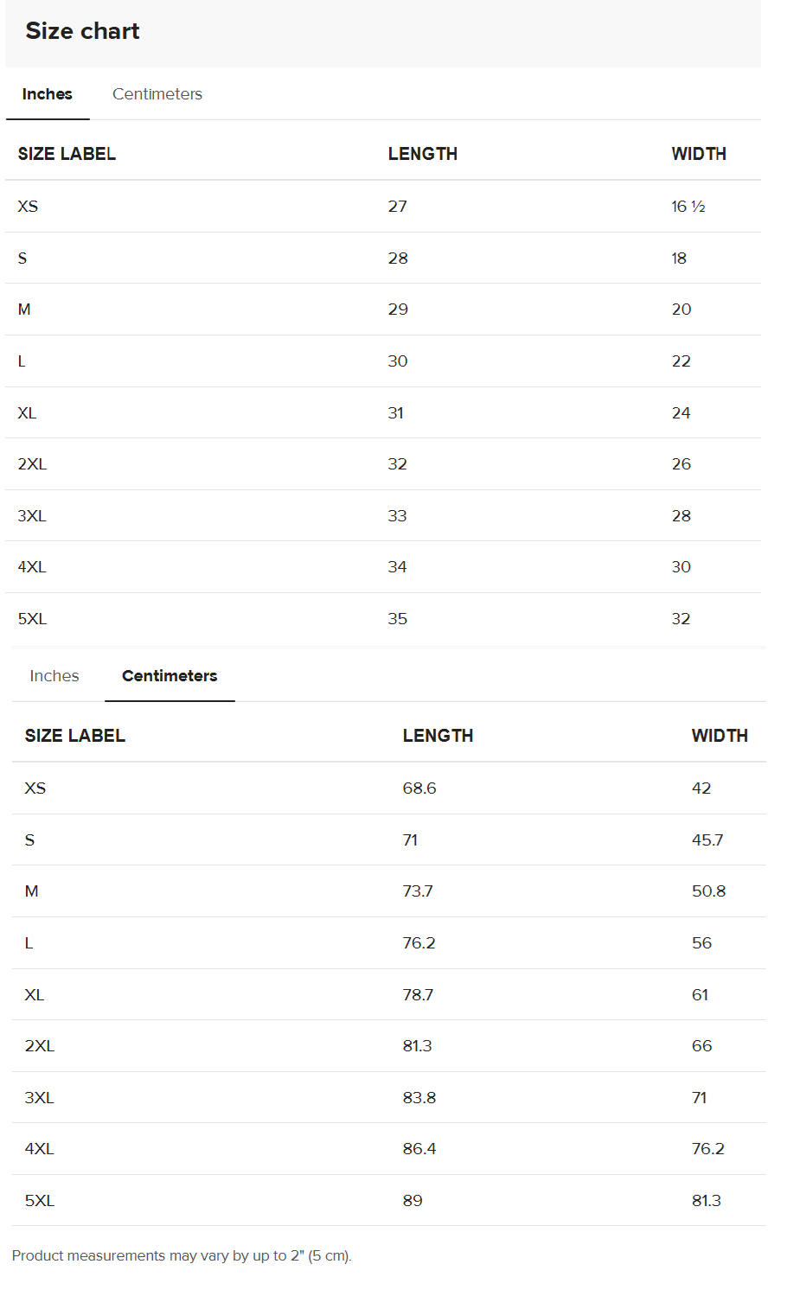The image size is (787, 1296).
Task: Click SIZE LABEL header in the inches table
Action: coord(67,154)
